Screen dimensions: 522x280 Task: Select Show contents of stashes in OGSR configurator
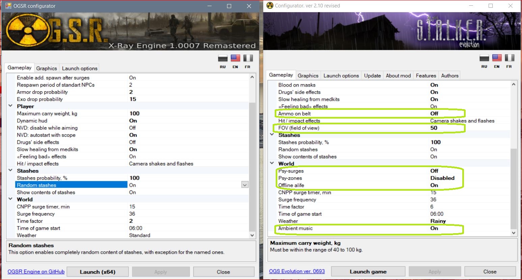pos(132,192)
